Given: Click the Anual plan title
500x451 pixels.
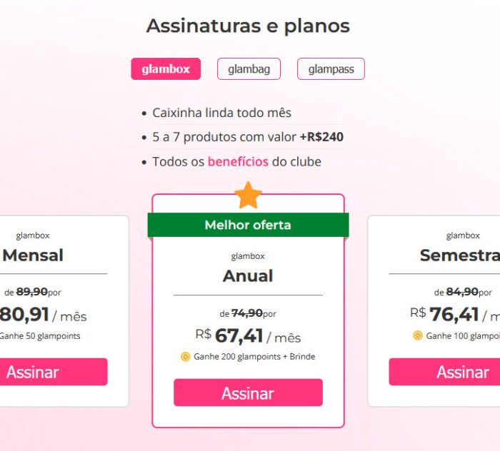Looking at the screenshot, I should [248, 276].
